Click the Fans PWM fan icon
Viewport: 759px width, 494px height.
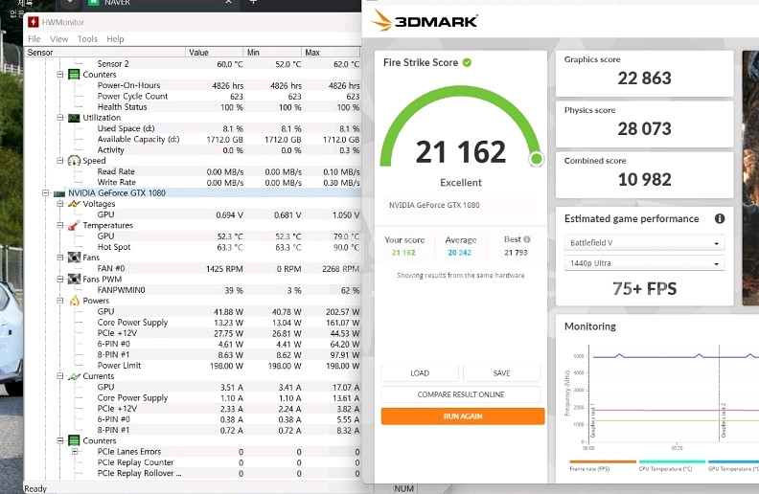74,279
